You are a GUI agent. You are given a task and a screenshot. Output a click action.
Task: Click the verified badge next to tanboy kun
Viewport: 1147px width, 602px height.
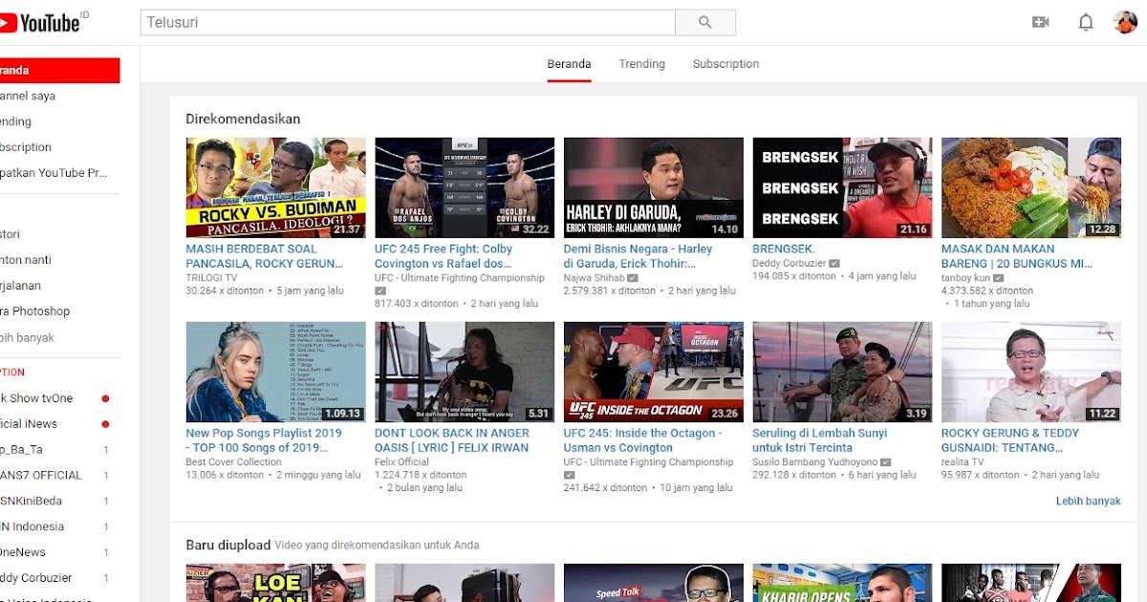tap(999, 278)
